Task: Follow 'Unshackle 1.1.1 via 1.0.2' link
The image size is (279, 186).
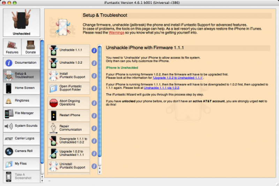Action: 161,88
